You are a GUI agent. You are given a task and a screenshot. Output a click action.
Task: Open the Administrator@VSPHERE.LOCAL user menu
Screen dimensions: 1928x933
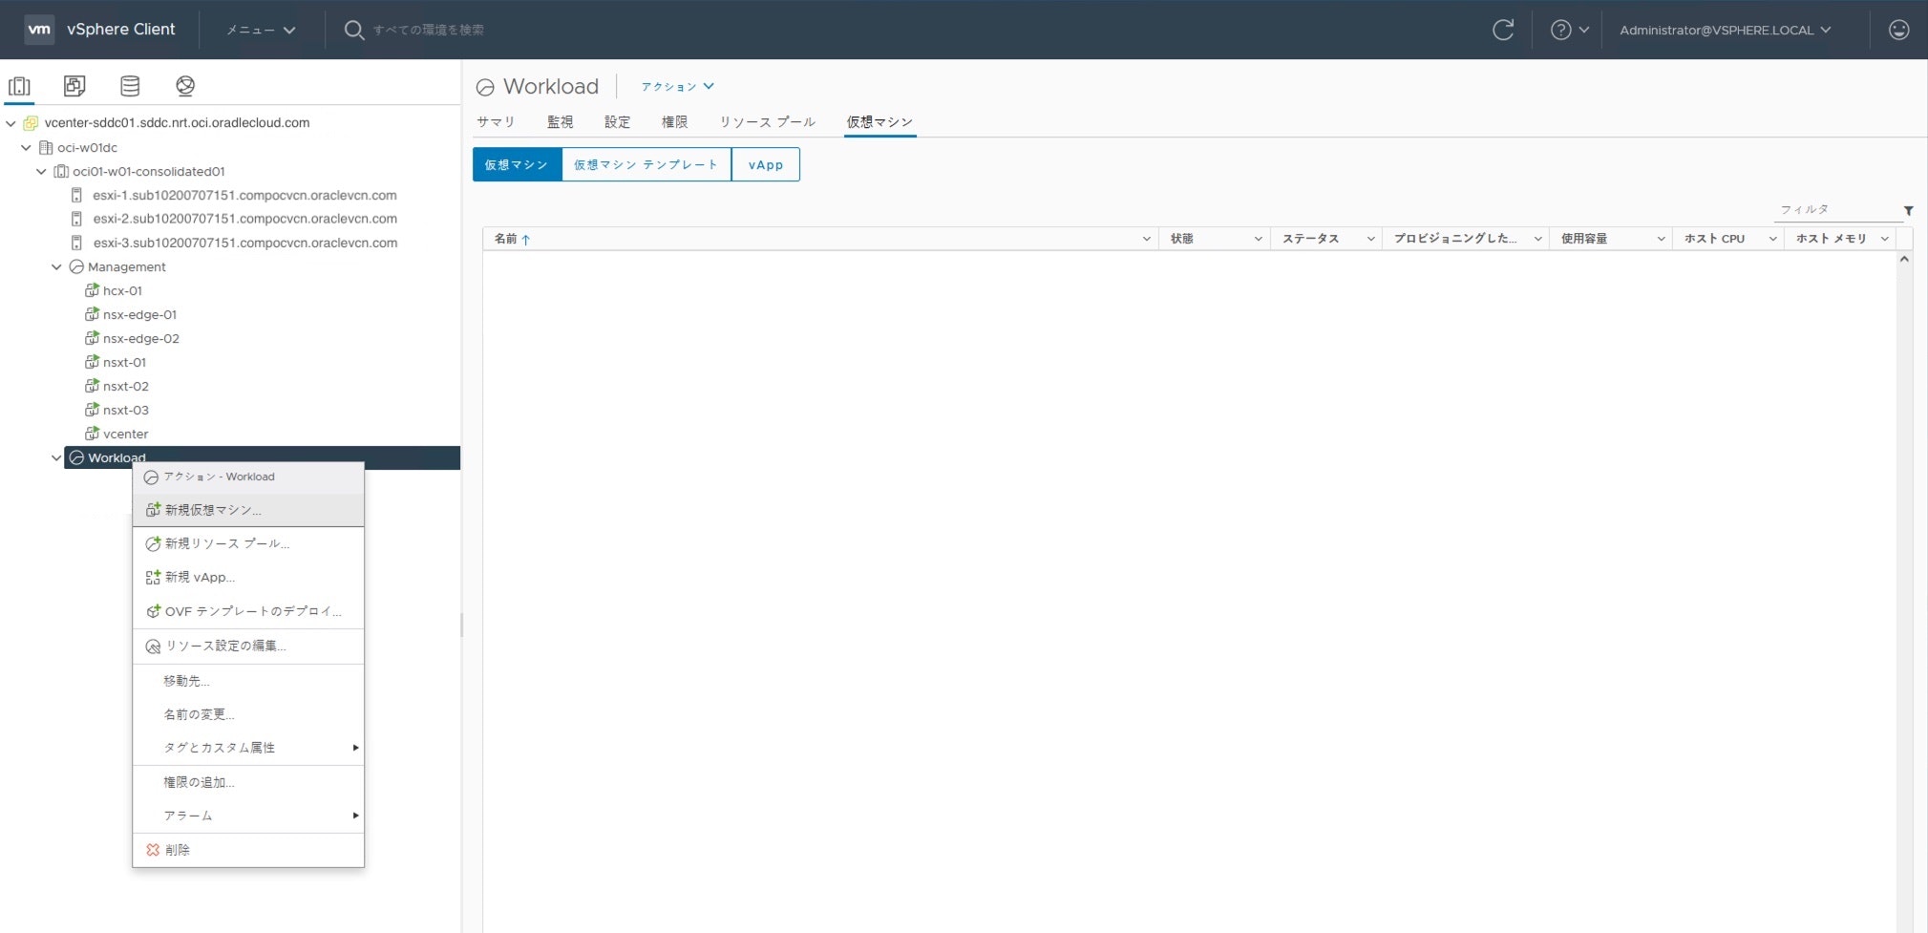coord(1725,30)
